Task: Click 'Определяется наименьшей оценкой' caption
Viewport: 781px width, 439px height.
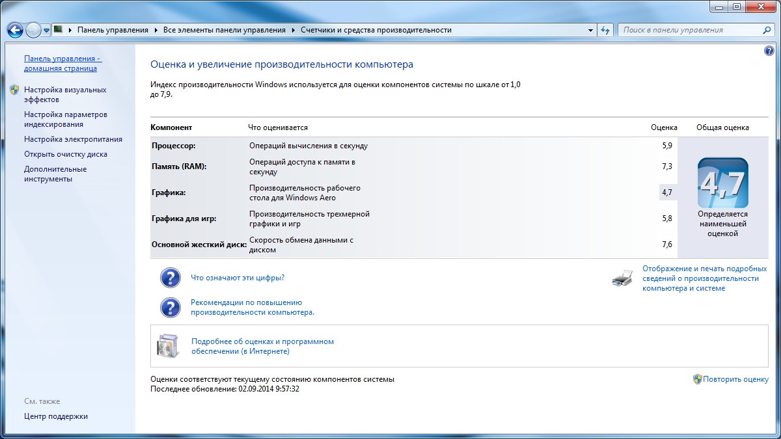Action: pyautogui.click(x=722, y=224)
